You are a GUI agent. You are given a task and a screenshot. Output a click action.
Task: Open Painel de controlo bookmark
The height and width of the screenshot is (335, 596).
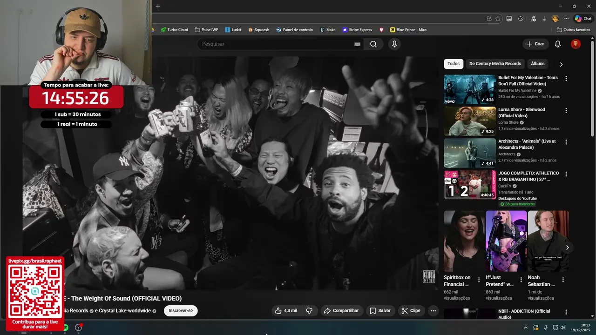tap(294, 30)
